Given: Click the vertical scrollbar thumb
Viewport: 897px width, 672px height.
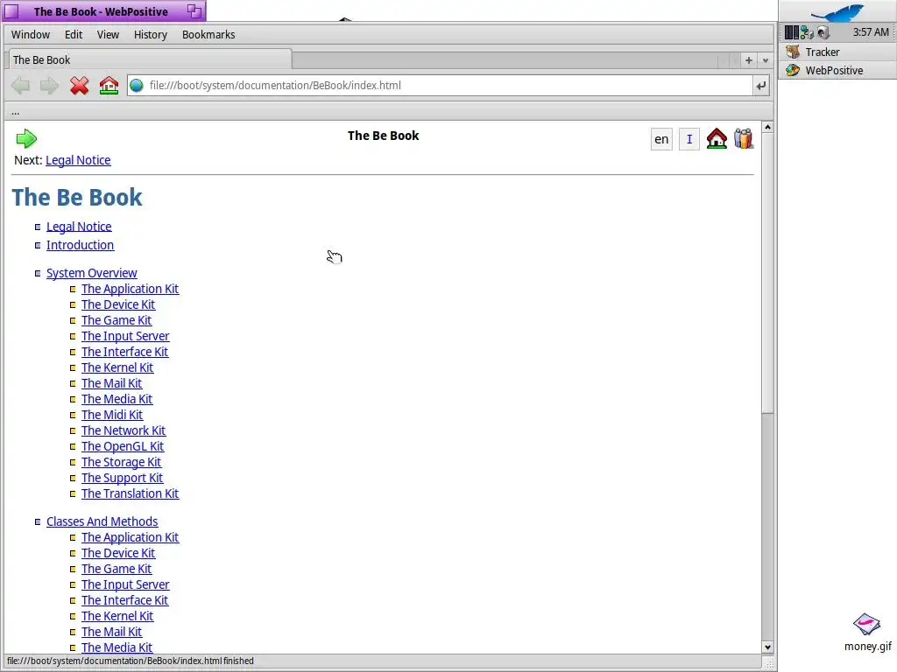Looking at the screenshot, I should 767,273.
